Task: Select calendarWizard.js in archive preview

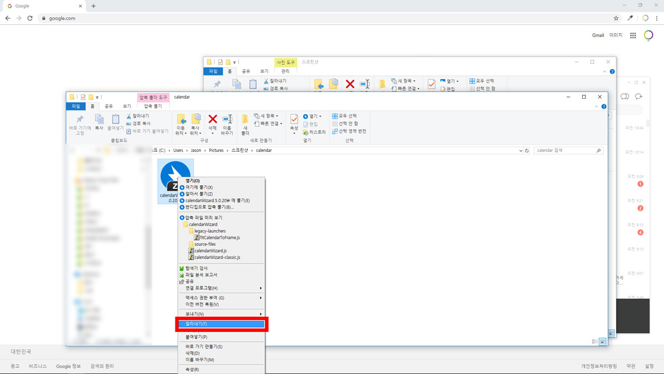Action: 207,251
